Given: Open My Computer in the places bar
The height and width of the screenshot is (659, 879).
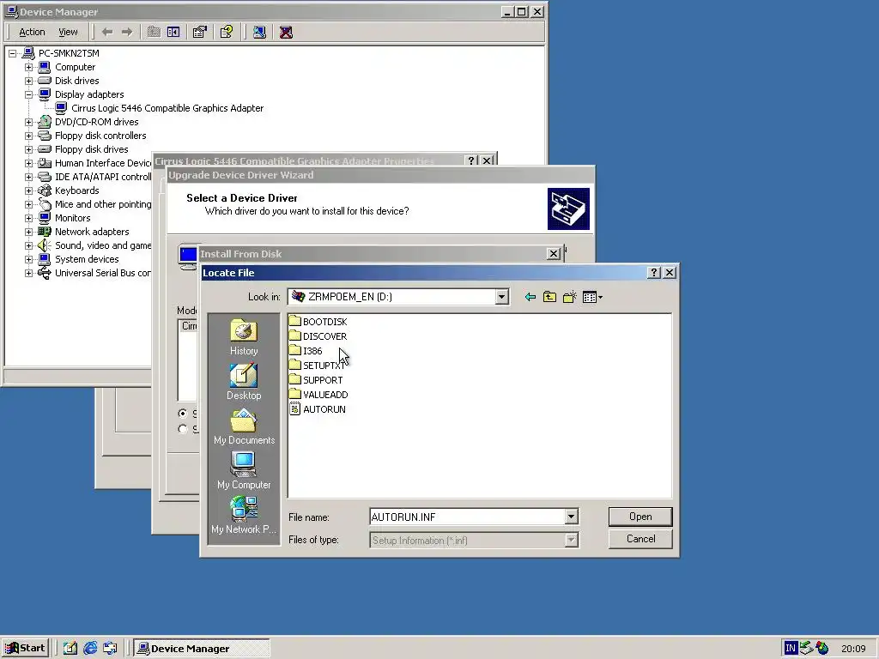Looking at the screenshot, I should [x=244, y=471].
